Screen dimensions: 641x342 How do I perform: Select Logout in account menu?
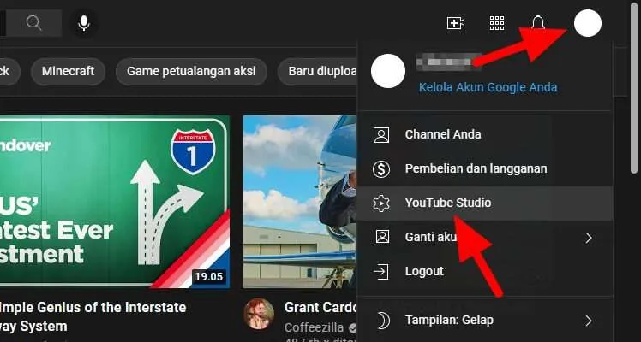485,272
